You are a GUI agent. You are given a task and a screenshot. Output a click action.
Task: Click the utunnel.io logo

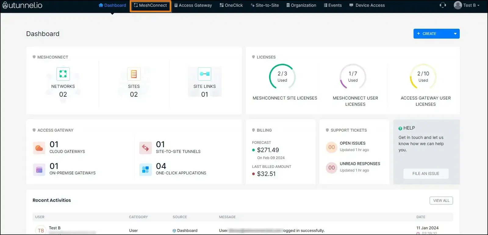tap(22, 5)
